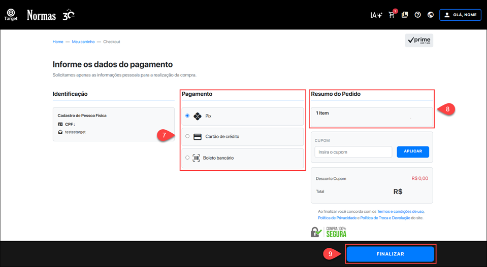Click the Pix diamond icon

(198, 116)
